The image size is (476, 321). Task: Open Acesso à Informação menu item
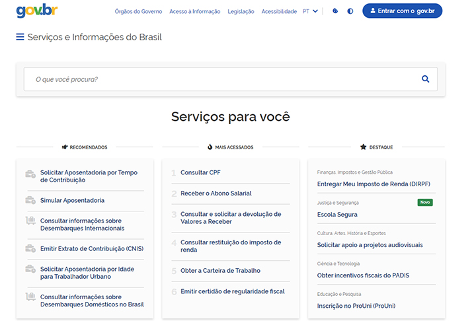(194, 12)
